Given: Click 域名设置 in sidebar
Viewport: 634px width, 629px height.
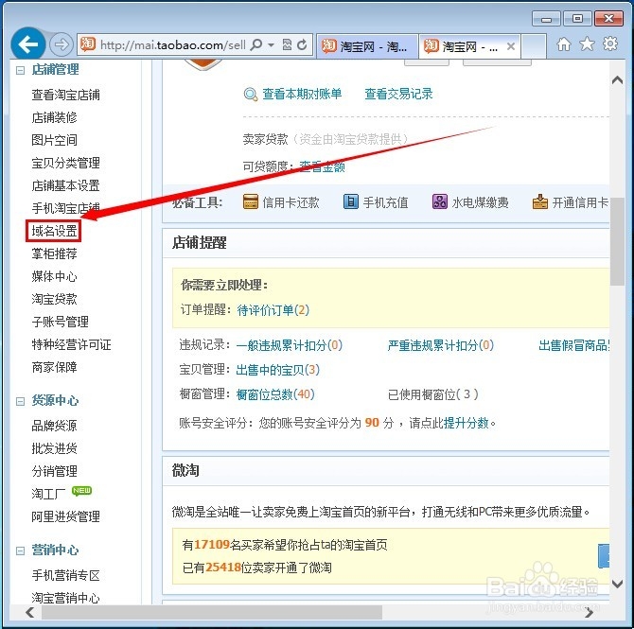Looking at the screenshot, I should (54, 231).
